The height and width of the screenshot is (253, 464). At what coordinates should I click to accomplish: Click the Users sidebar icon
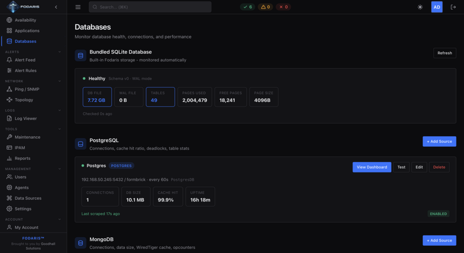[9, 177]
